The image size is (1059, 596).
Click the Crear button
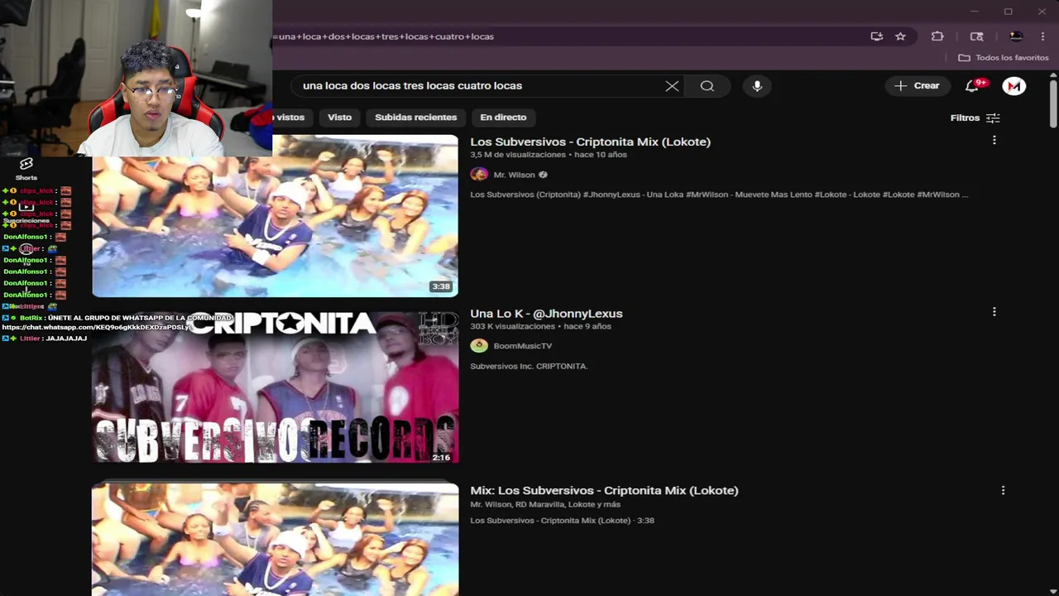[917, 86]
